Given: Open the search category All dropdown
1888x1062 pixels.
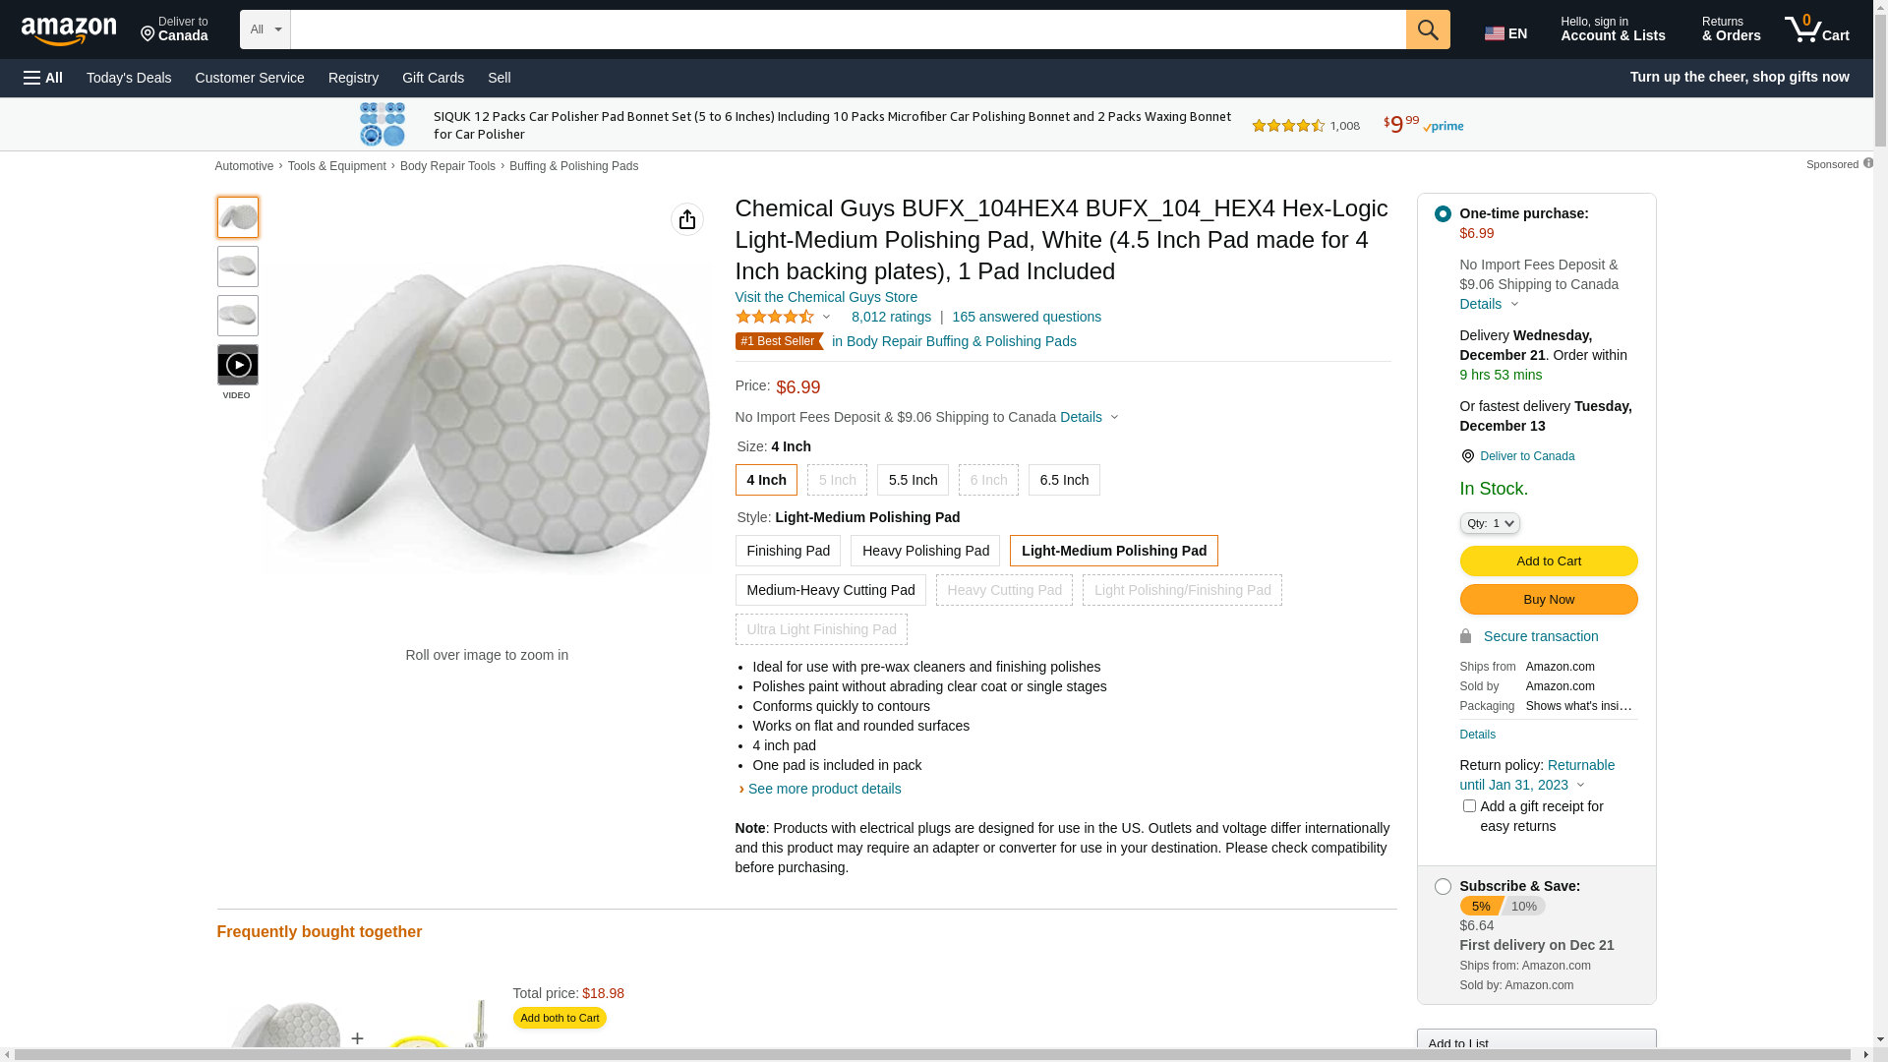Looking at the screenshot, I should coord(265,29).
